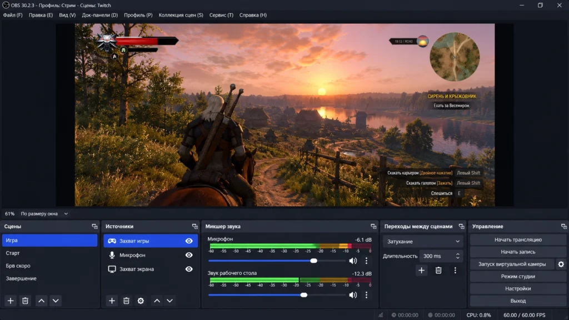The height and width of the screenshot is (320, 569).
Task: Open source properties gear in Источники
Action: pos(141,301)
